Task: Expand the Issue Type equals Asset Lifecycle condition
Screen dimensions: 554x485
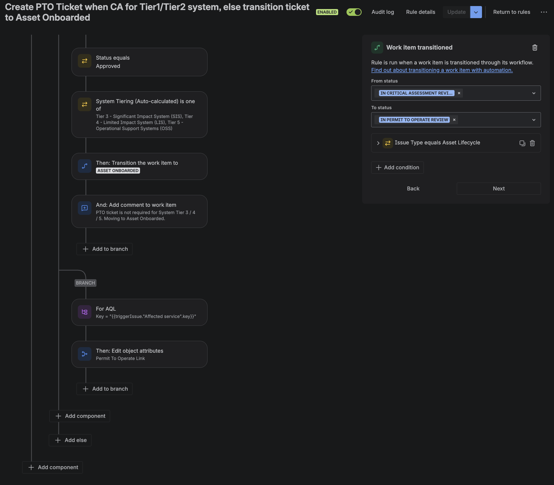Action: point(378,143)
